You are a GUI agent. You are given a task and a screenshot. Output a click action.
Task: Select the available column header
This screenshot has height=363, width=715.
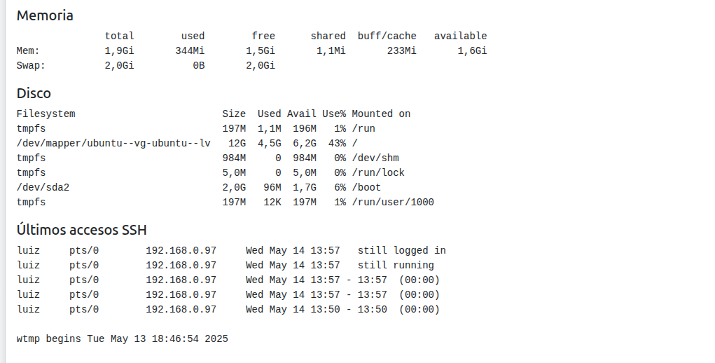tap(460, 36)
